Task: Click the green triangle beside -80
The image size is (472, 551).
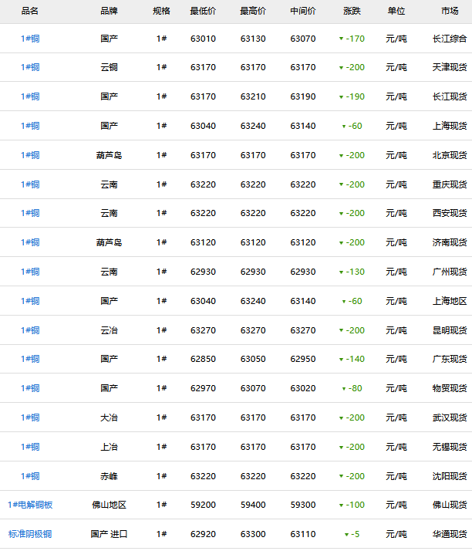Action: point(344,389)
